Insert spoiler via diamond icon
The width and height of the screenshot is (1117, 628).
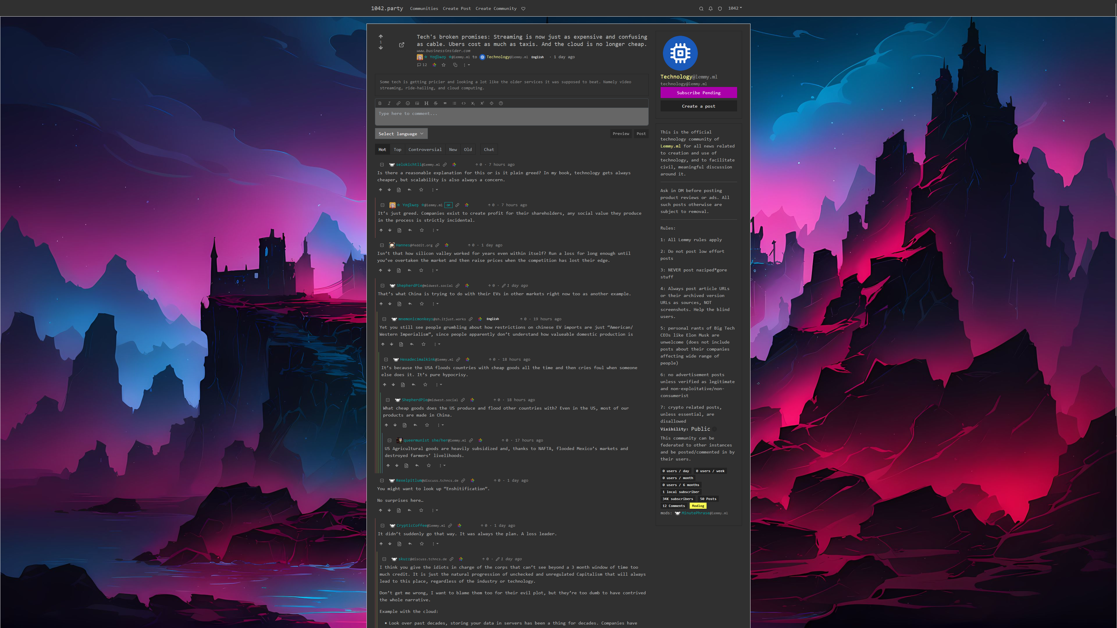pyautogui.click(x=492, y=103)
